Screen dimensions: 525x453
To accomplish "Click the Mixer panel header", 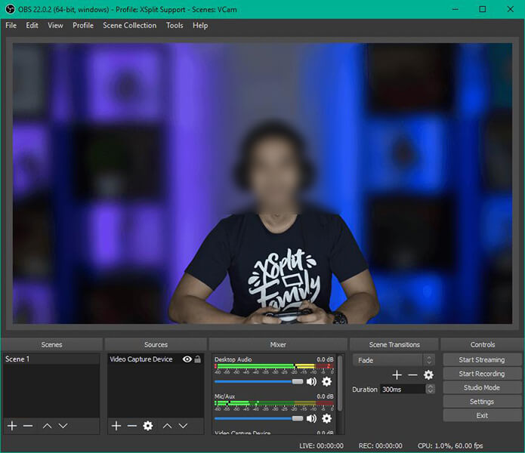I will tap(278, 344).
